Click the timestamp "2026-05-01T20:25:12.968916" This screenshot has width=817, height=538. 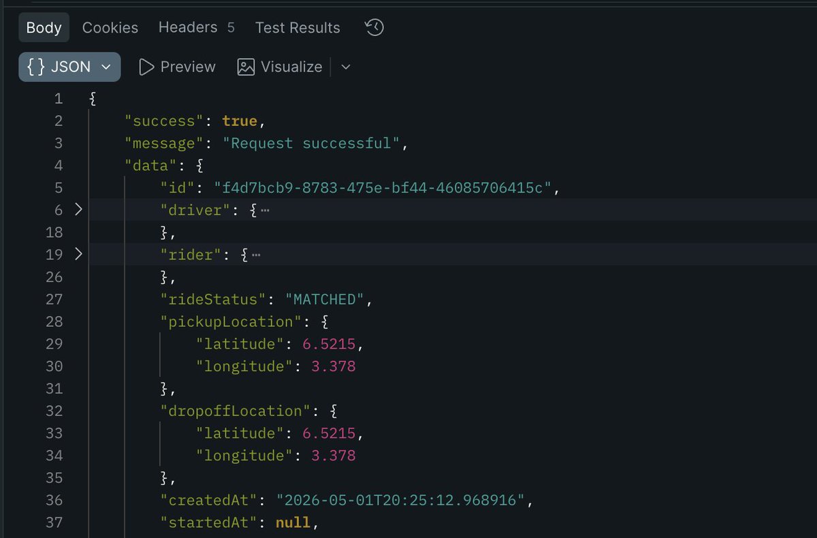click(x=400, y=501)
